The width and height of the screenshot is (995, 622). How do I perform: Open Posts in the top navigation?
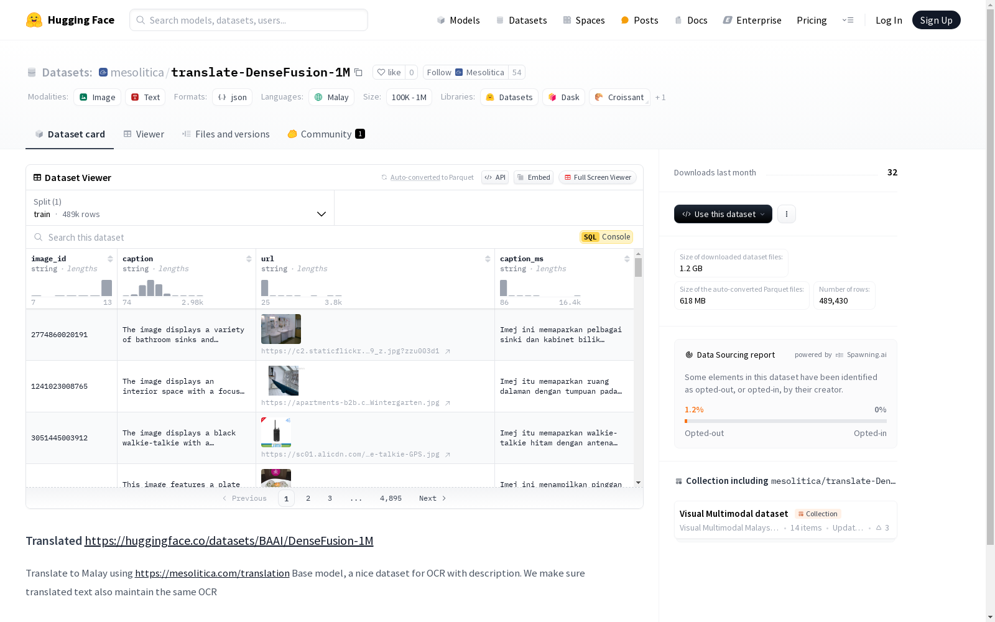pos(639,20)
